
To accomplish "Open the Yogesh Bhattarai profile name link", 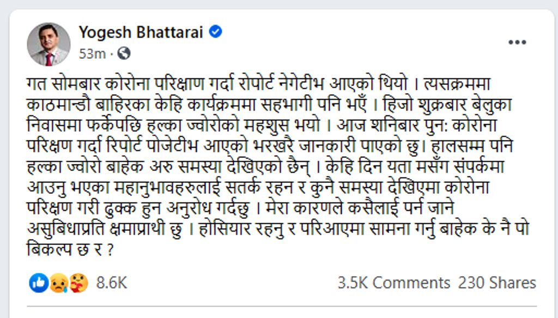I will 141,32.
